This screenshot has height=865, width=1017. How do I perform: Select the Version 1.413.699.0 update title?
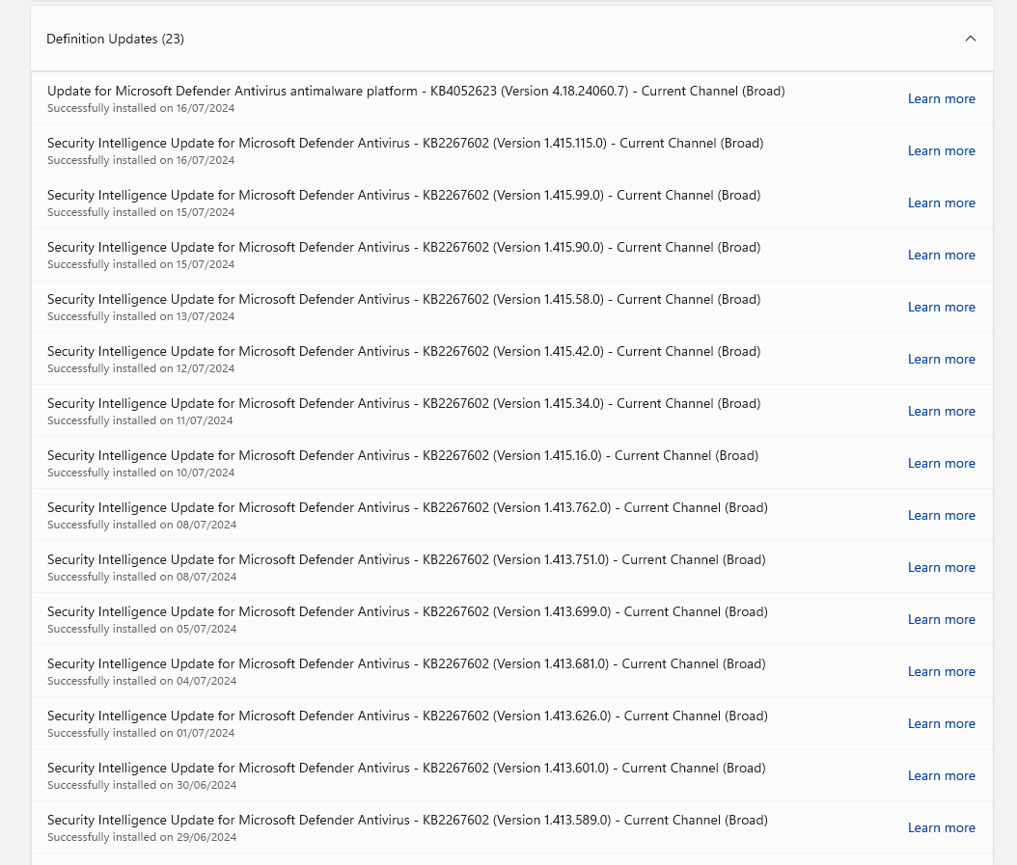point(407,612)
